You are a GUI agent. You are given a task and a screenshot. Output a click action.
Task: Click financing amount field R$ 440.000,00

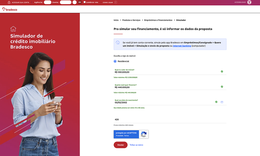(170, 86)
